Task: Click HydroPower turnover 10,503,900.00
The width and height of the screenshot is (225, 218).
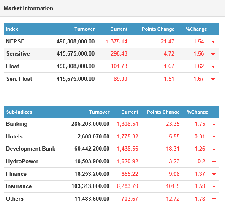Action: [92, 162]
